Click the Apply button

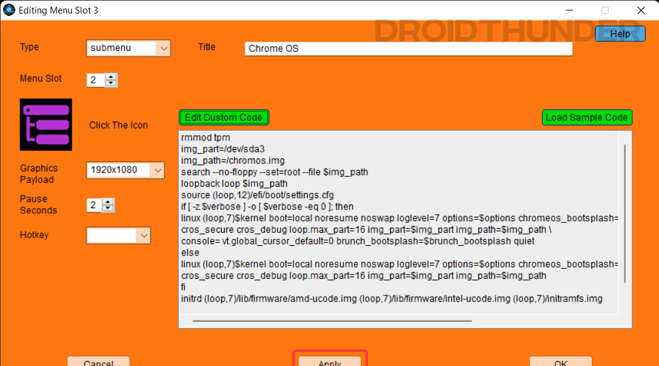pyautogui.click(x=330, y=362)
